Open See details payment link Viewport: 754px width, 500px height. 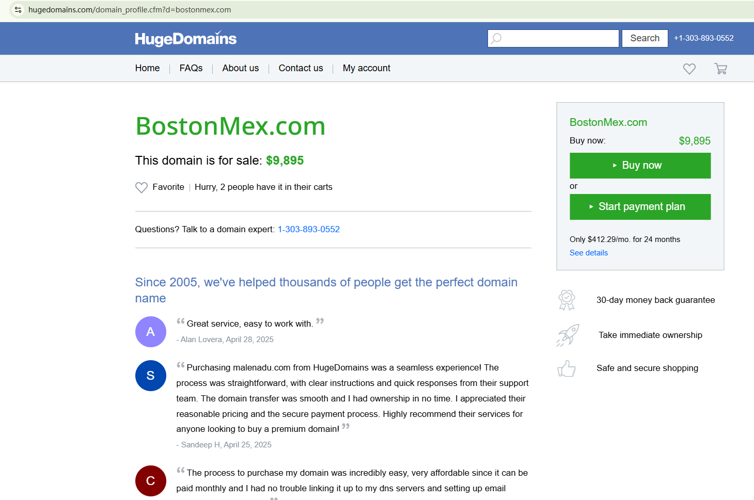[588, 253]
